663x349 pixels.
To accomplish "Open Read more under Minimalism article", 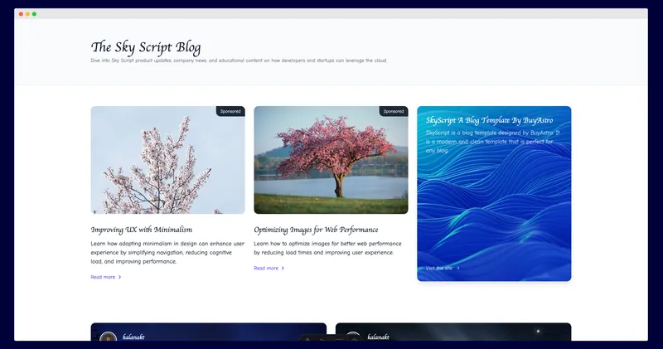I will pos(103,277).
